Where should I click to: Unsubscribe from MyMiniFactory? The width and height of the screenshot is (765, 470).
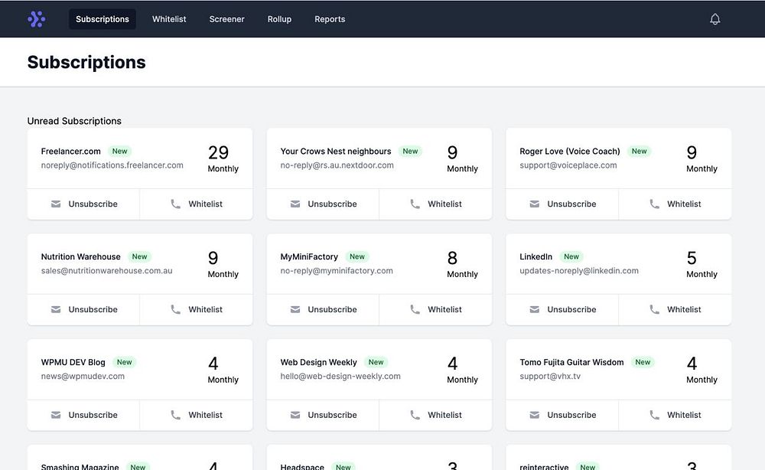[x=323, y=309]
